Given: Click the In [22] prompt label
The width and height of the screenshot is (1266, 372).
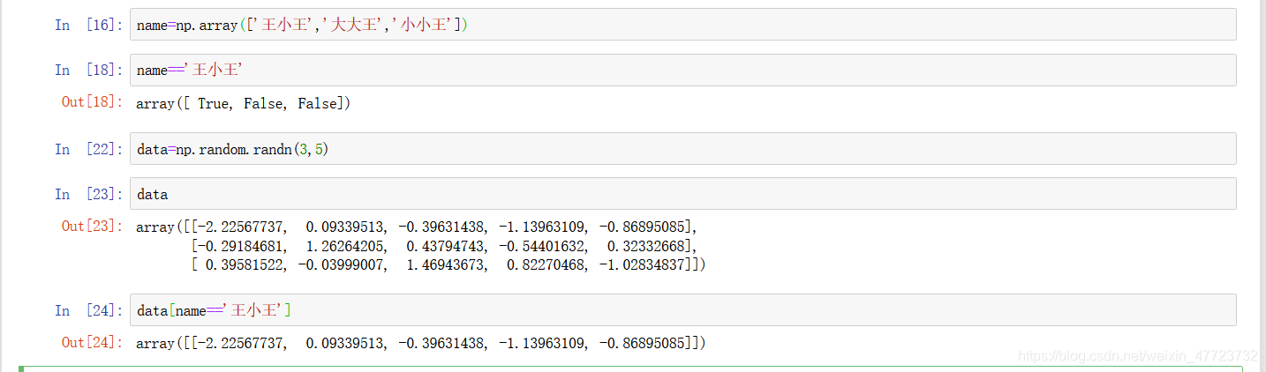Looking at the screenshot, I should click(89, 150).
